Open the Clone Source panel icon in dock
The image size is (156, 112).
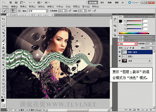[115, 35]
